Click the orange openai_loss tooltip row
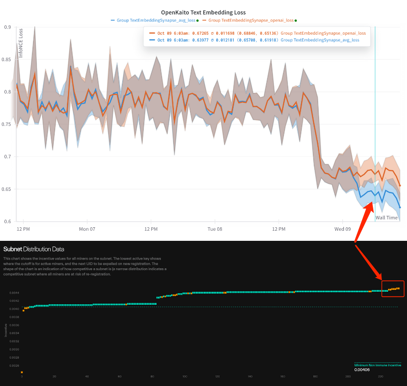This screenshot has height=386, width=407. [x=257, y=33]
